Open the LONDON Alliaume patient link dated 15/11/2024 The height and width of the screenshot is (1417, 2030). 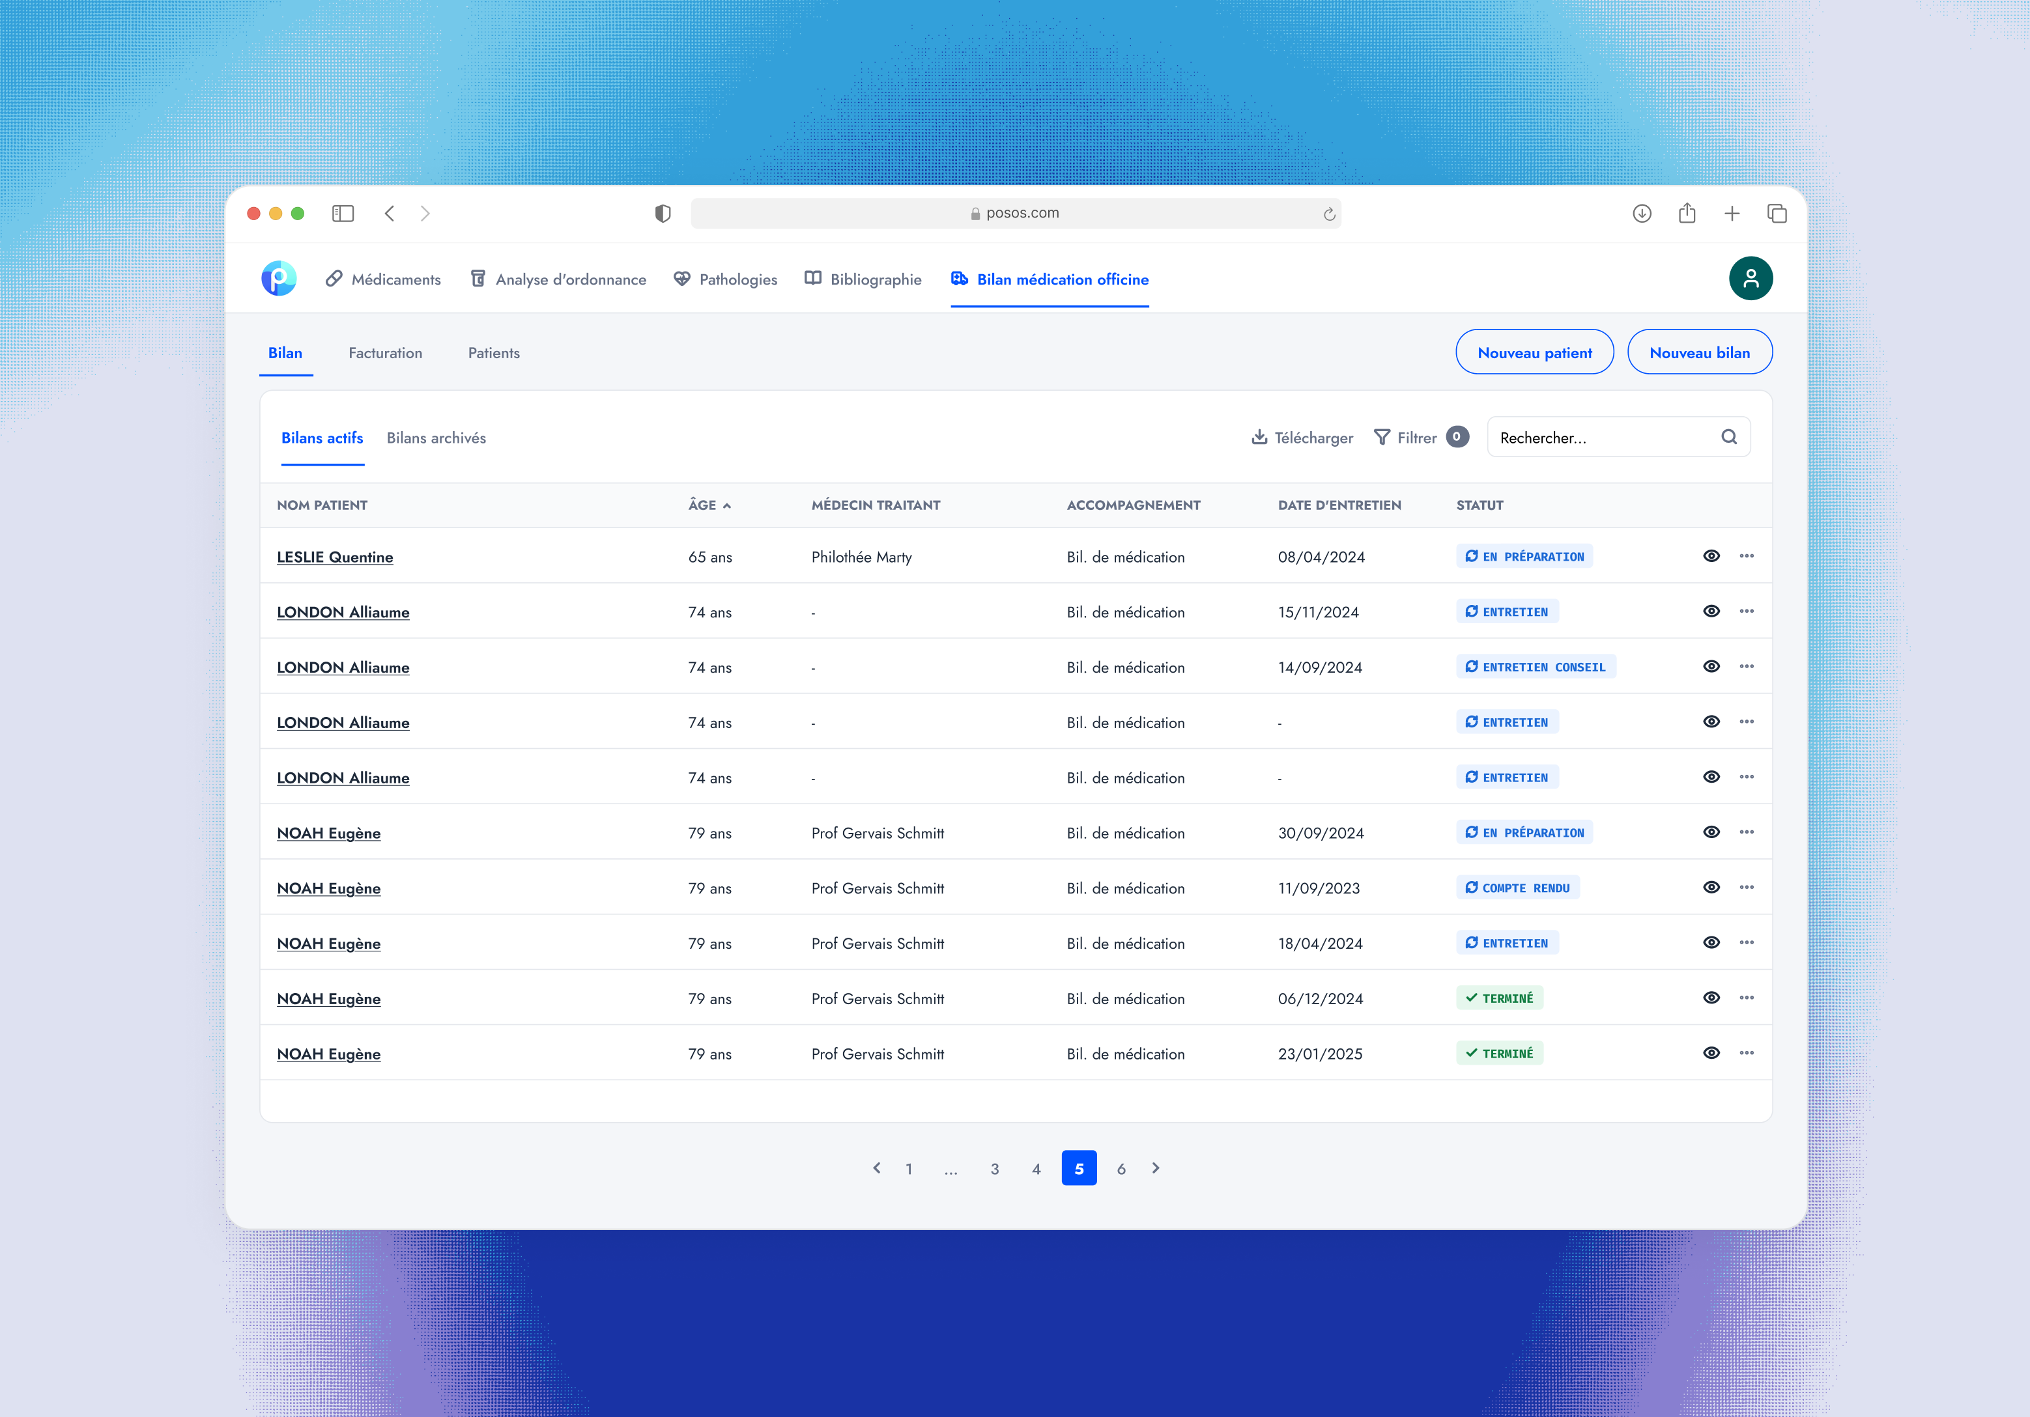point(343,611)
